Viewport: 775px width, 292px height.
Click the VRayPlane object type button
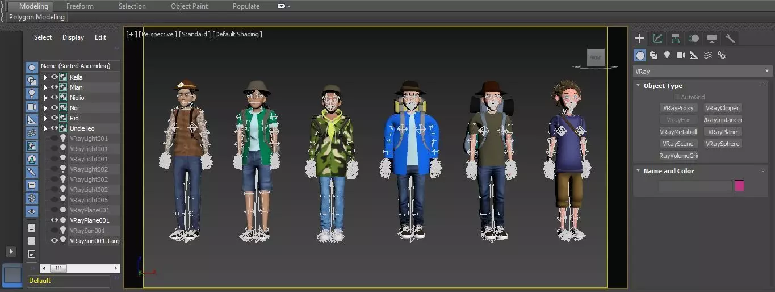722,132
